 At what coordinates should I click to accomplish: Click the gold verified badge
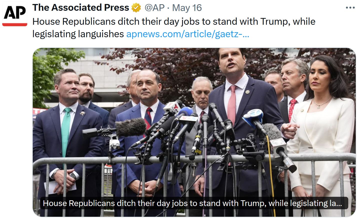[x=136, y=8]
